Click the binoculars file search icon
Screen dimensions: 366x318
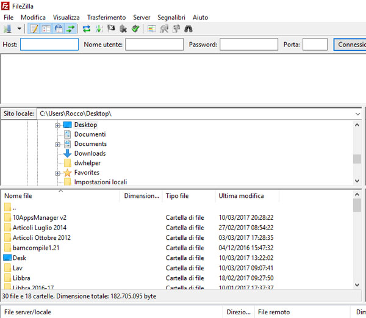188,29
